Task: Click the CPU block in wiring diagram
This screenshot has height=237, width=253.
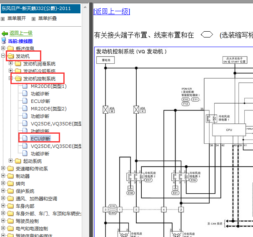Action: 229,130
